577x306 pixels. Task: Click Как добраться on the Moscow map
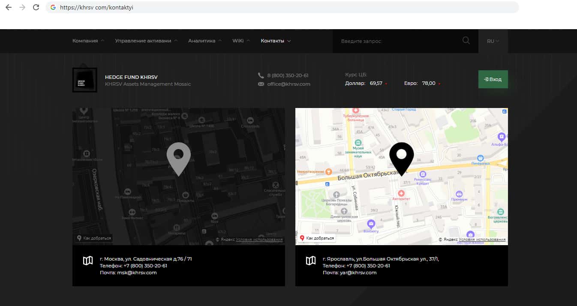click(94, 238)
